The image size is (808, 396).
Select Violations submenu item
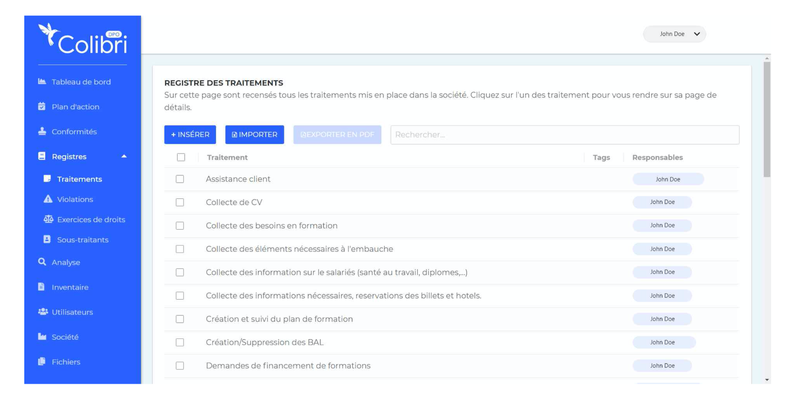pos(75,199)
